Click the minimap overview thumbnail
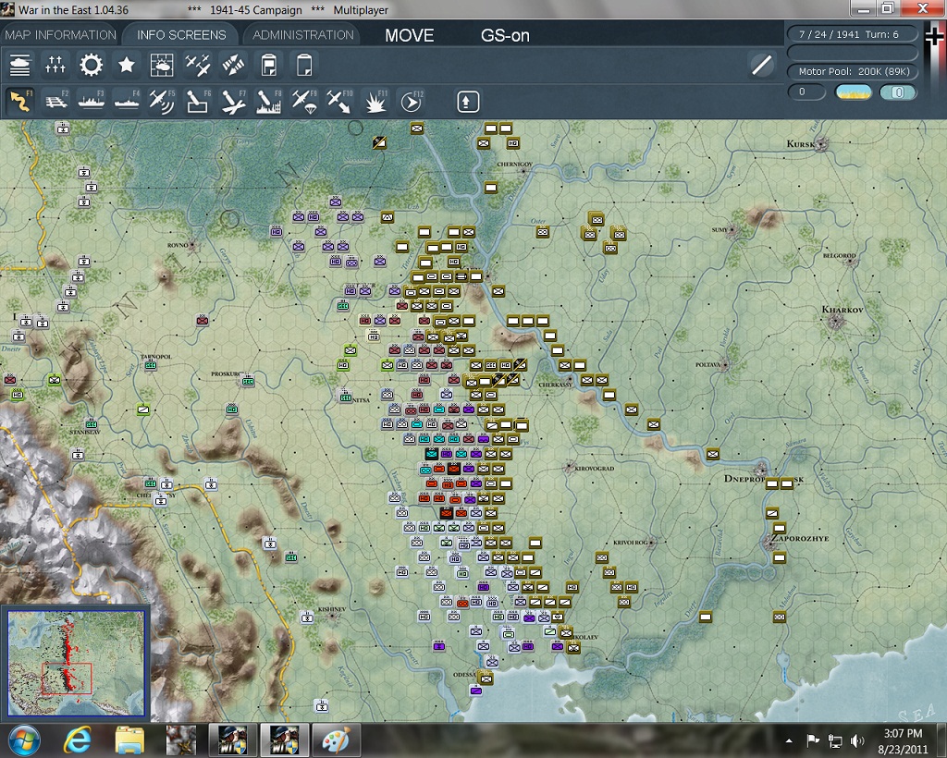 click(x=76, y=663)
